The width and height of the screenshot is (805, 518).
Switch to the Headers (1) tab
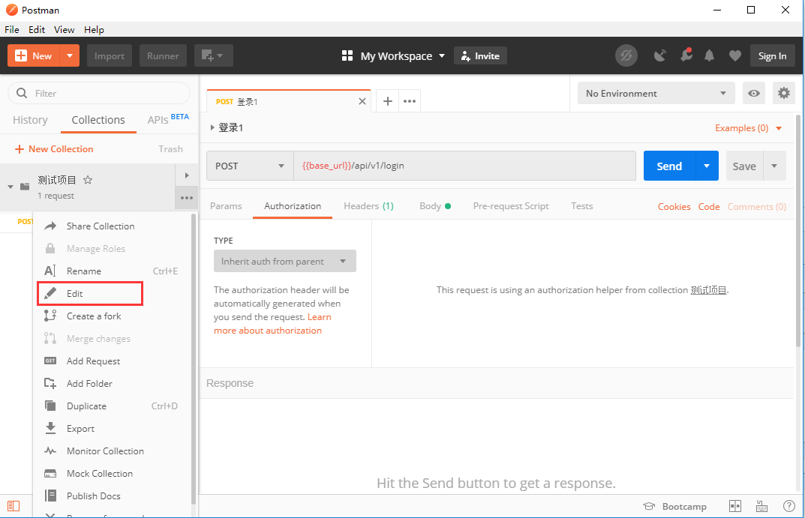[x=368, y=205]
